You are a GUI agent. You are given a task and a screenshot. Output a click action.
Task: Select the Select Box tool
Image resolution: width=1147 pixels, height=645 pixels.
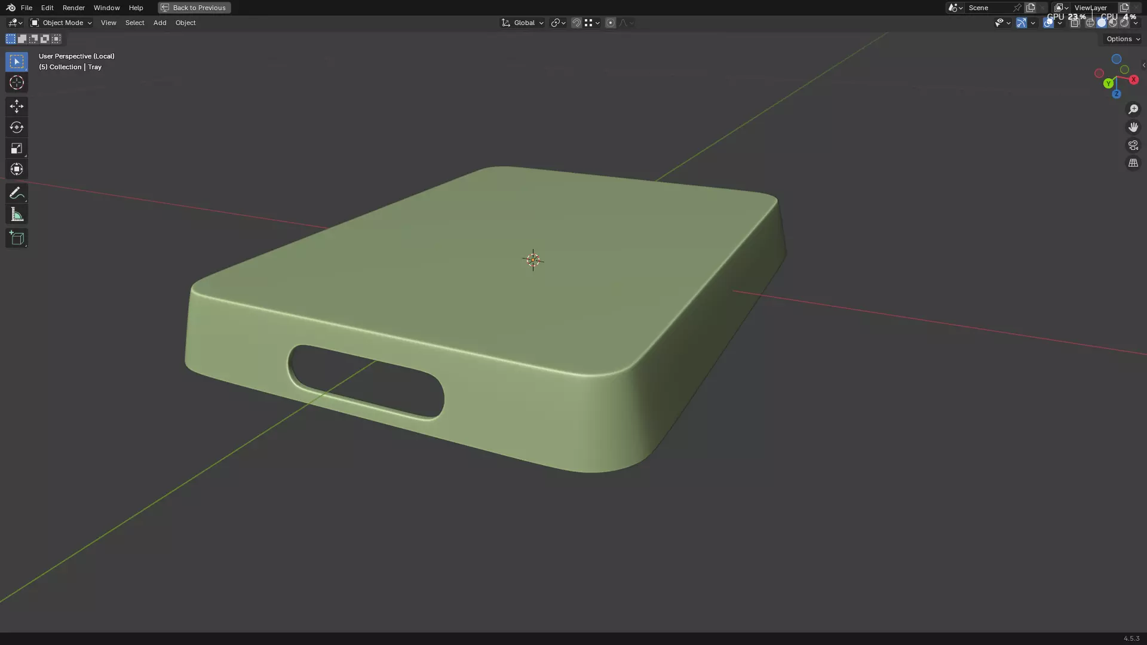[x=17, y=62]
